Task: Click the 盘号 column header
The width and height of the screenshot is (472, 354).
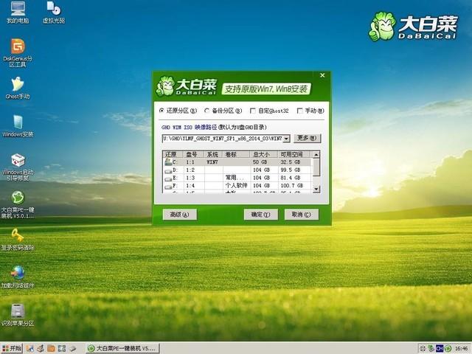Action: point(194,154)
